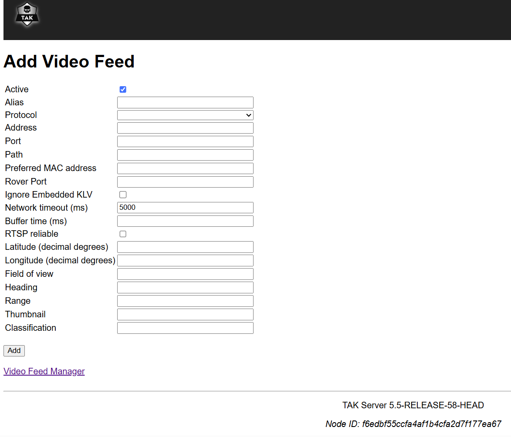Click the TAK skull logo
Viewport: 511px width, 437px height.
pyautogui.click(x=27, y=15)
